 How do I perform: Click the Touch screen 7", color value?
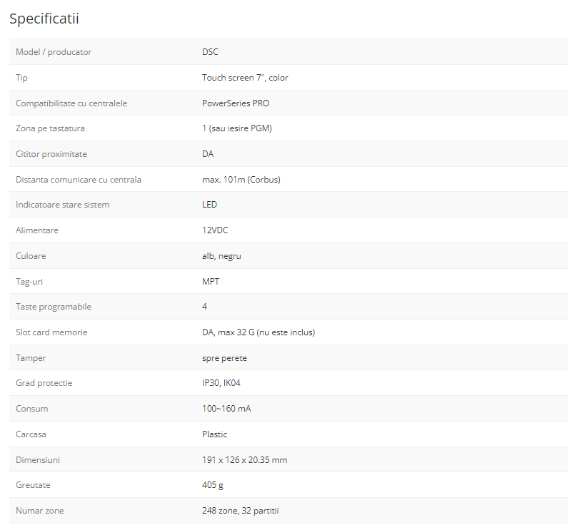pyautogui.click(x=245, y=78)
